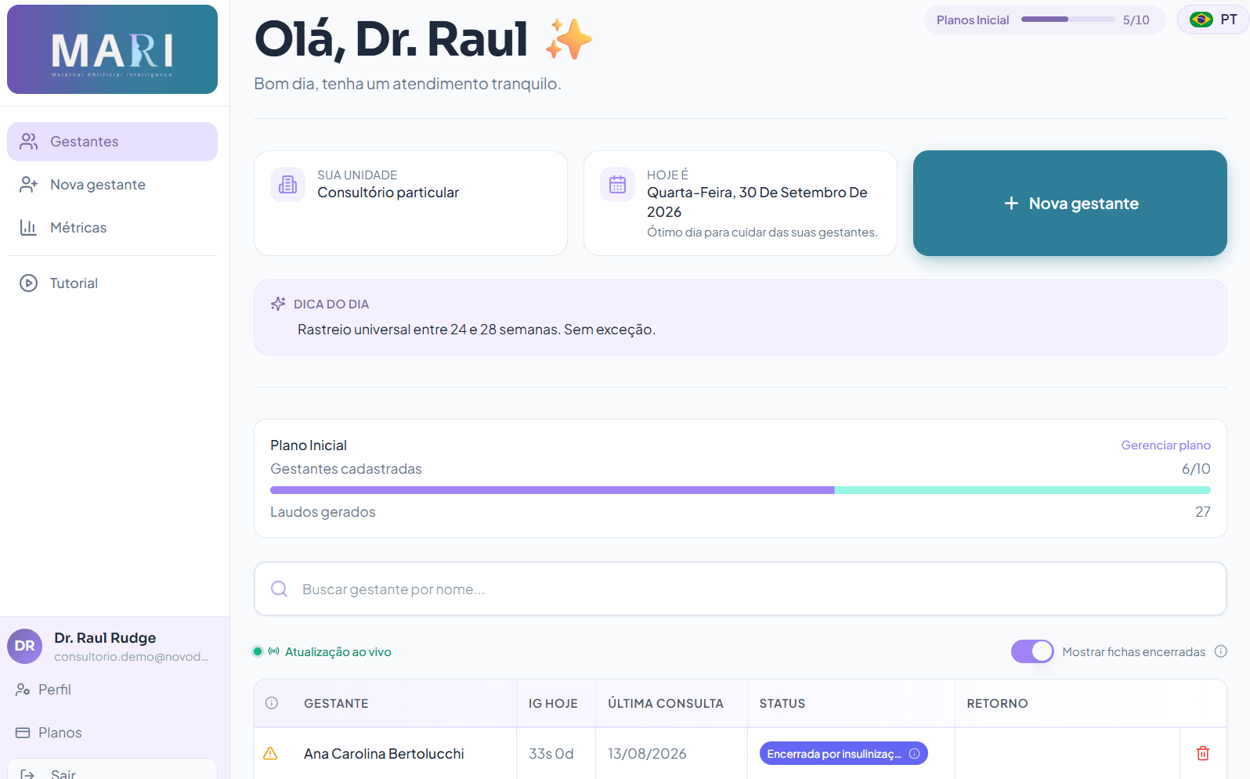Click the big Nova gestante button

1070,204
